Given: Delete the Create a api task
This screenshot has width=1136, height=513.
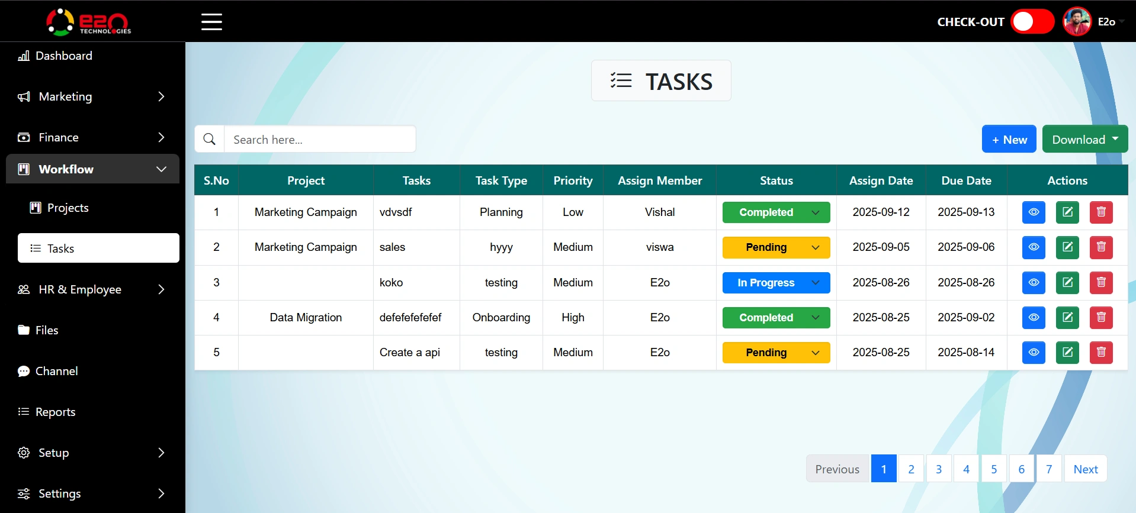Looking at the screenshot, I should (x=1101, y=353).
